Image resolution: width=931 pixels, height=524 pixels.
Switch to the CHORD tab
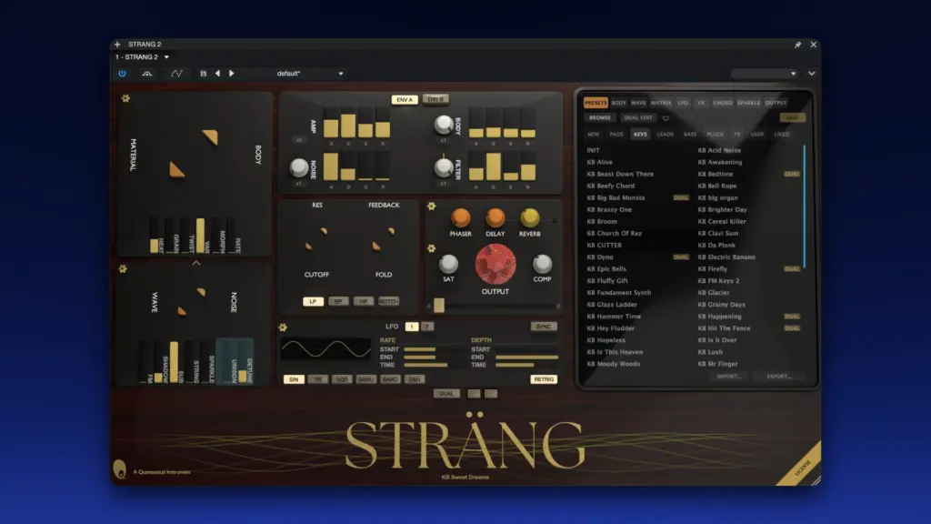click(723, 103)
